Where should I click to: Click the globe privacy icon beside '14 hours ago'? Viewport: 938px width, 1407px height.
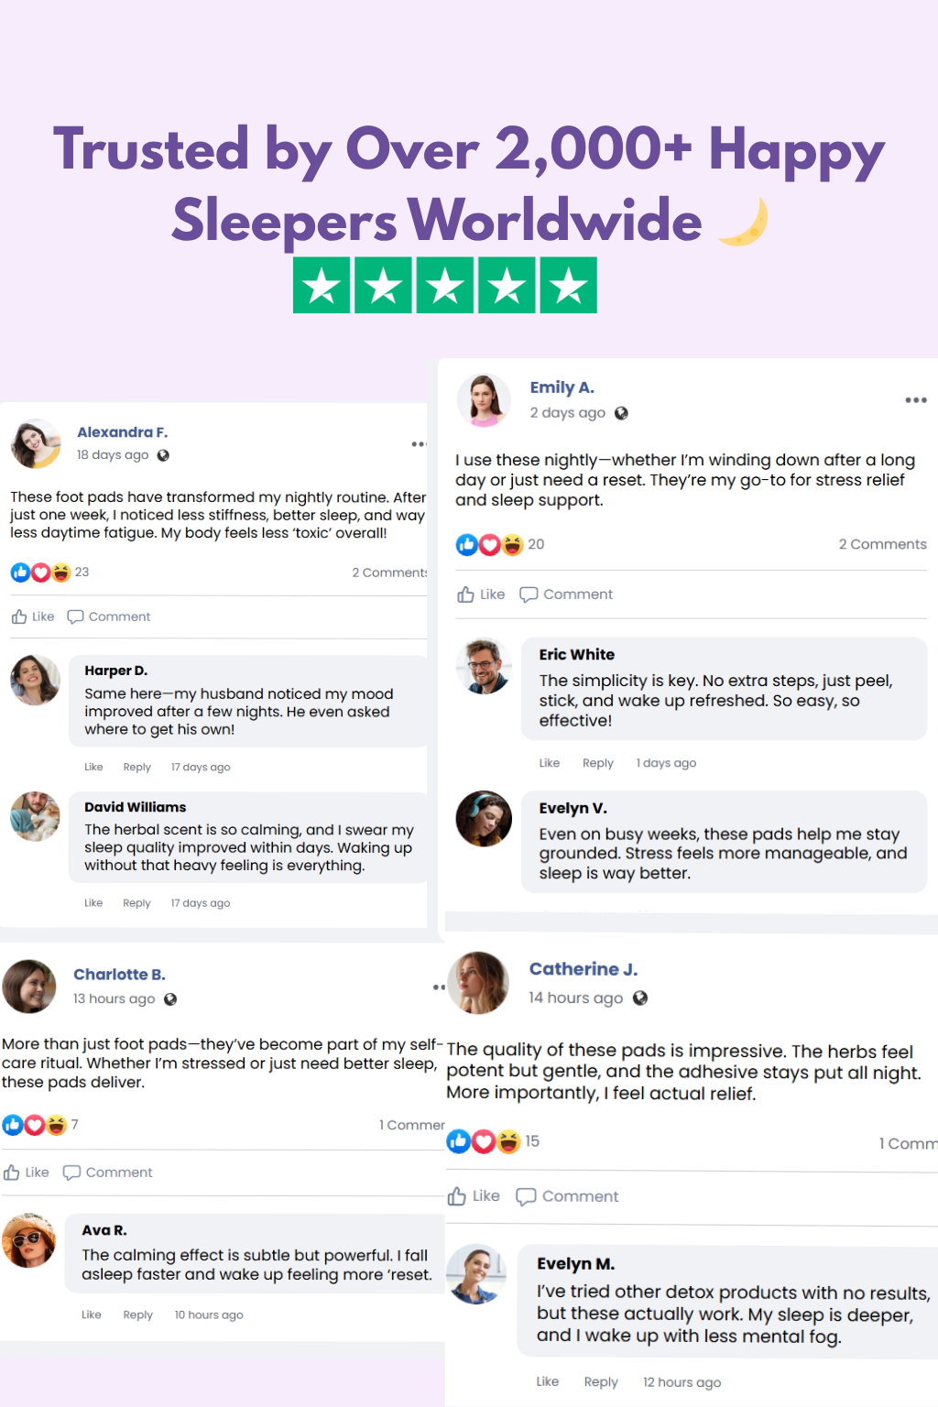pos(640,998)
